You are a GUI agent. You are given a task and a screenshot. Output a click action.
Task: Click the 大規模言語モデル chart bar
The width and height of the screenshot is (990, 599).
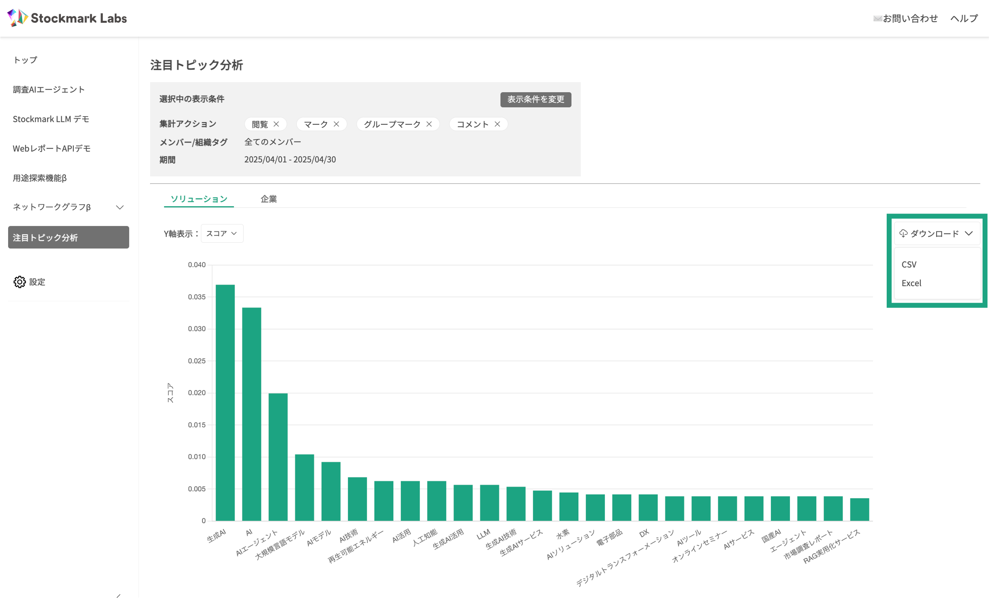tap(305, 488)
